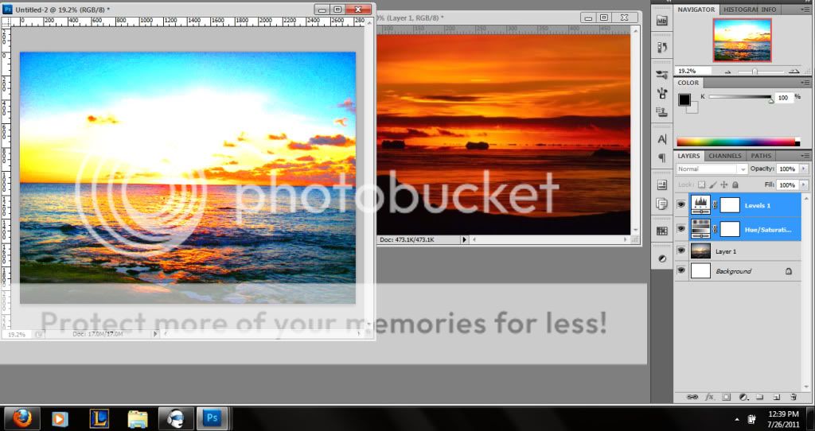Click the K value 100 field
Screen dimensions: 815x431
(783, 98)
